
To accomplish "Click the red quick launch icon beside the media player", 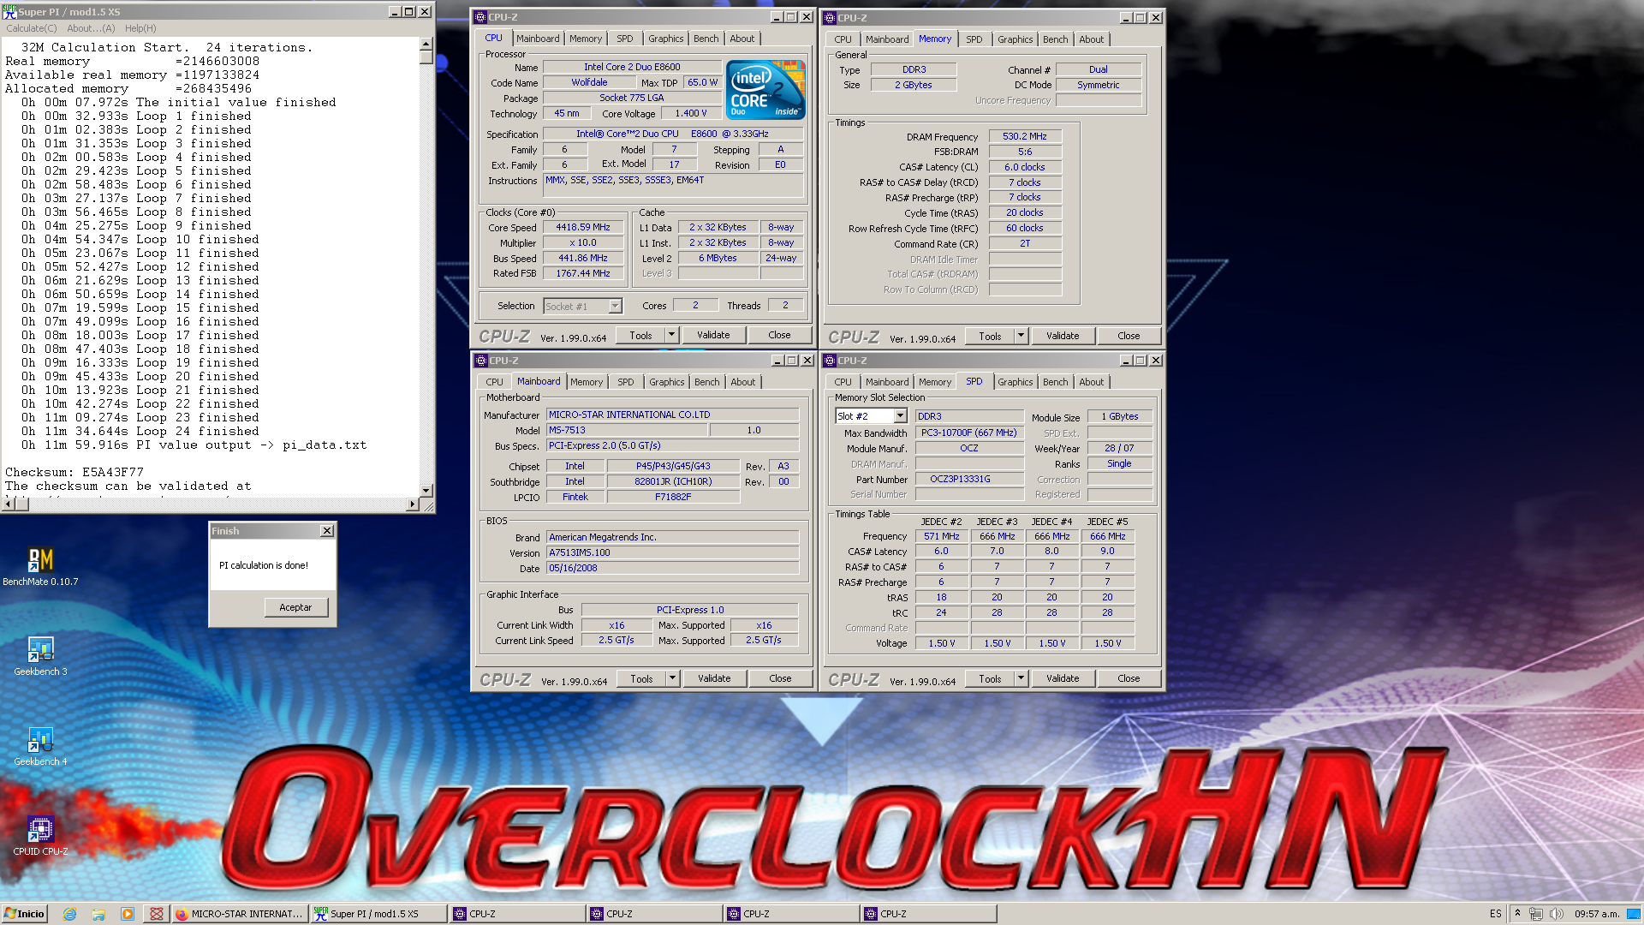I will 156,914.
